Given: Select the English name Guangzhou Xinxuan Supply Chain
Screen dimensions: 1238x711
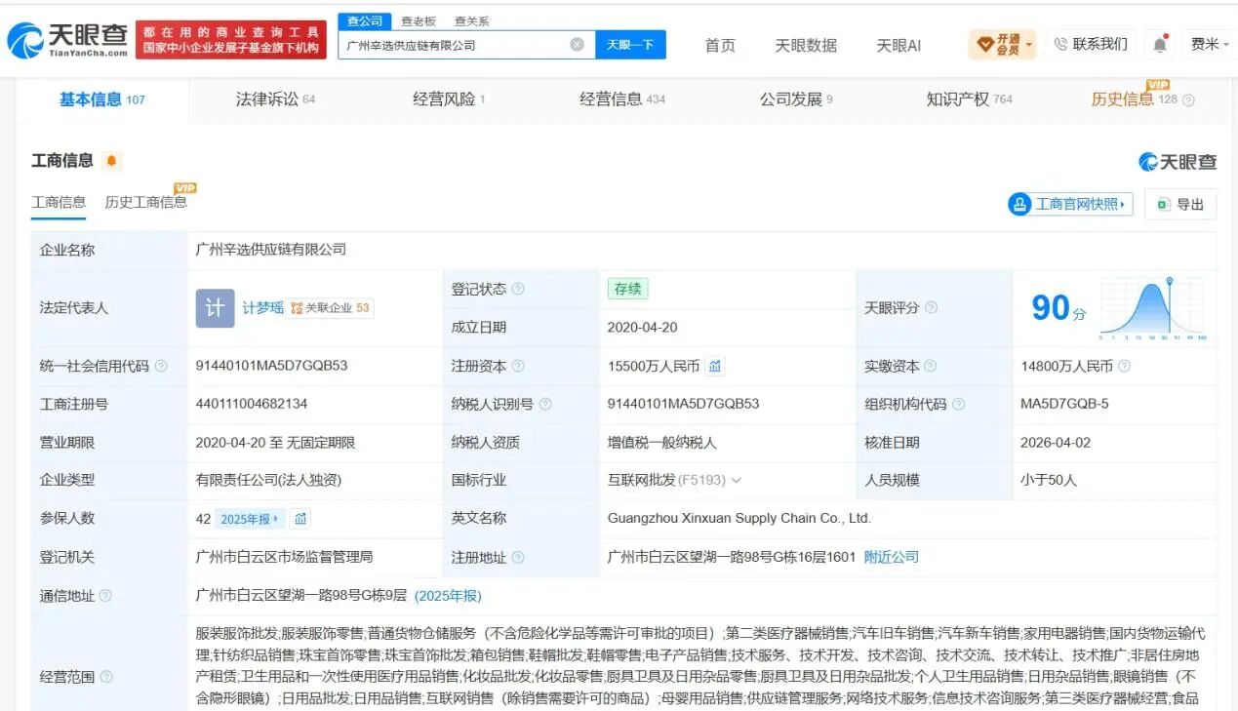Looking at the screenshot, I should coord(739,519).
